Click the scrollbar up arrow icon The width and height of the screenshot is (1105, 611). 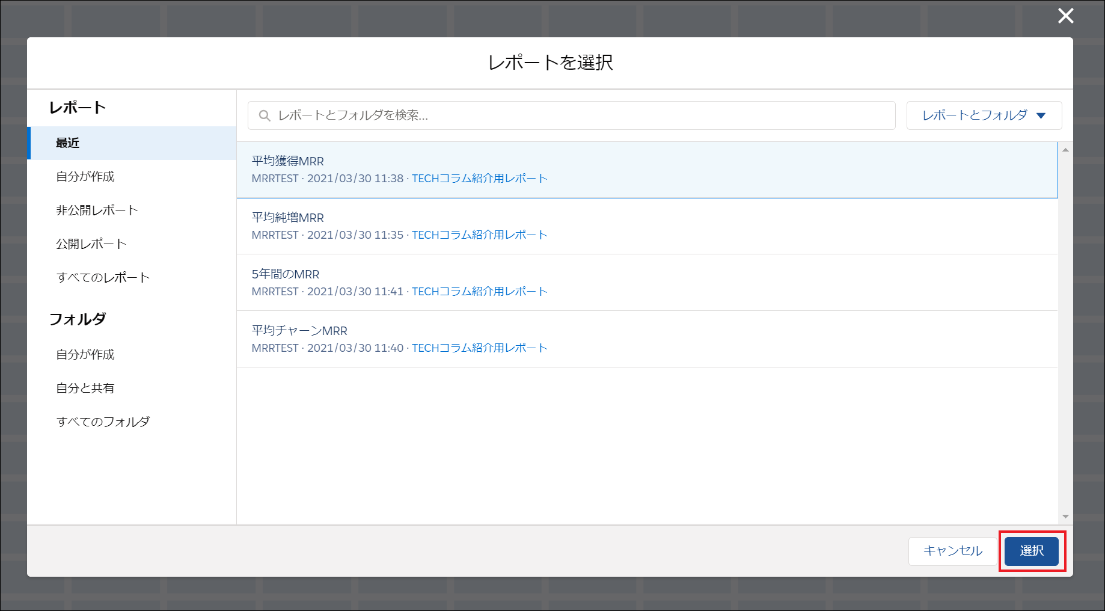pos(1065,149)
